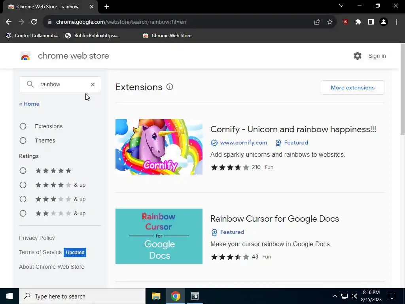Close the Chrome Web Store tab

92,7
